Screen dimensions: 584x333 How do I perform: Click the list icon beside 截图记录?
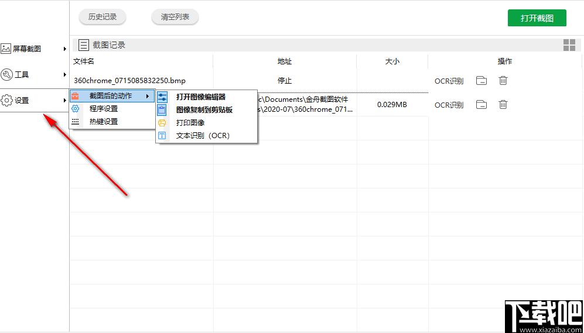84,46
